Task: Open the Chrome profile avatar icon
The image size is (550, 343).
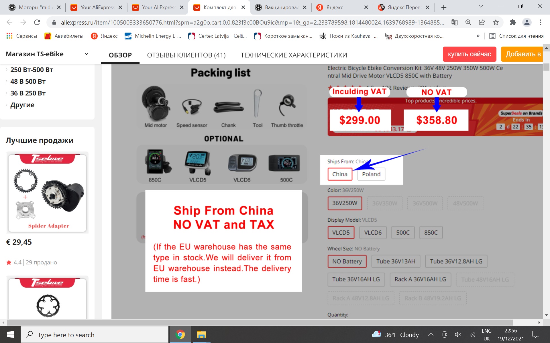Action: click(527, 22)
